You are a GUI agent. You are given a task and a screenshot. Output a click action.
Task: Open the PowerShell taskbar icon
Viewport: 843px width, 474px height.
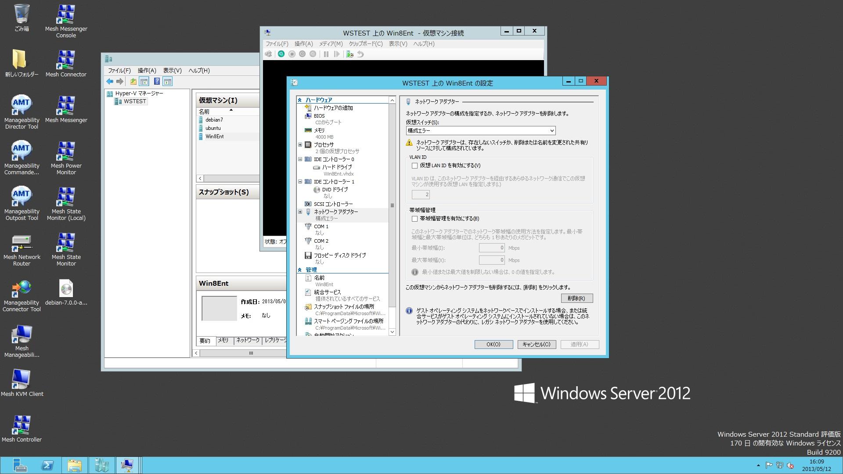click(47, 465)
